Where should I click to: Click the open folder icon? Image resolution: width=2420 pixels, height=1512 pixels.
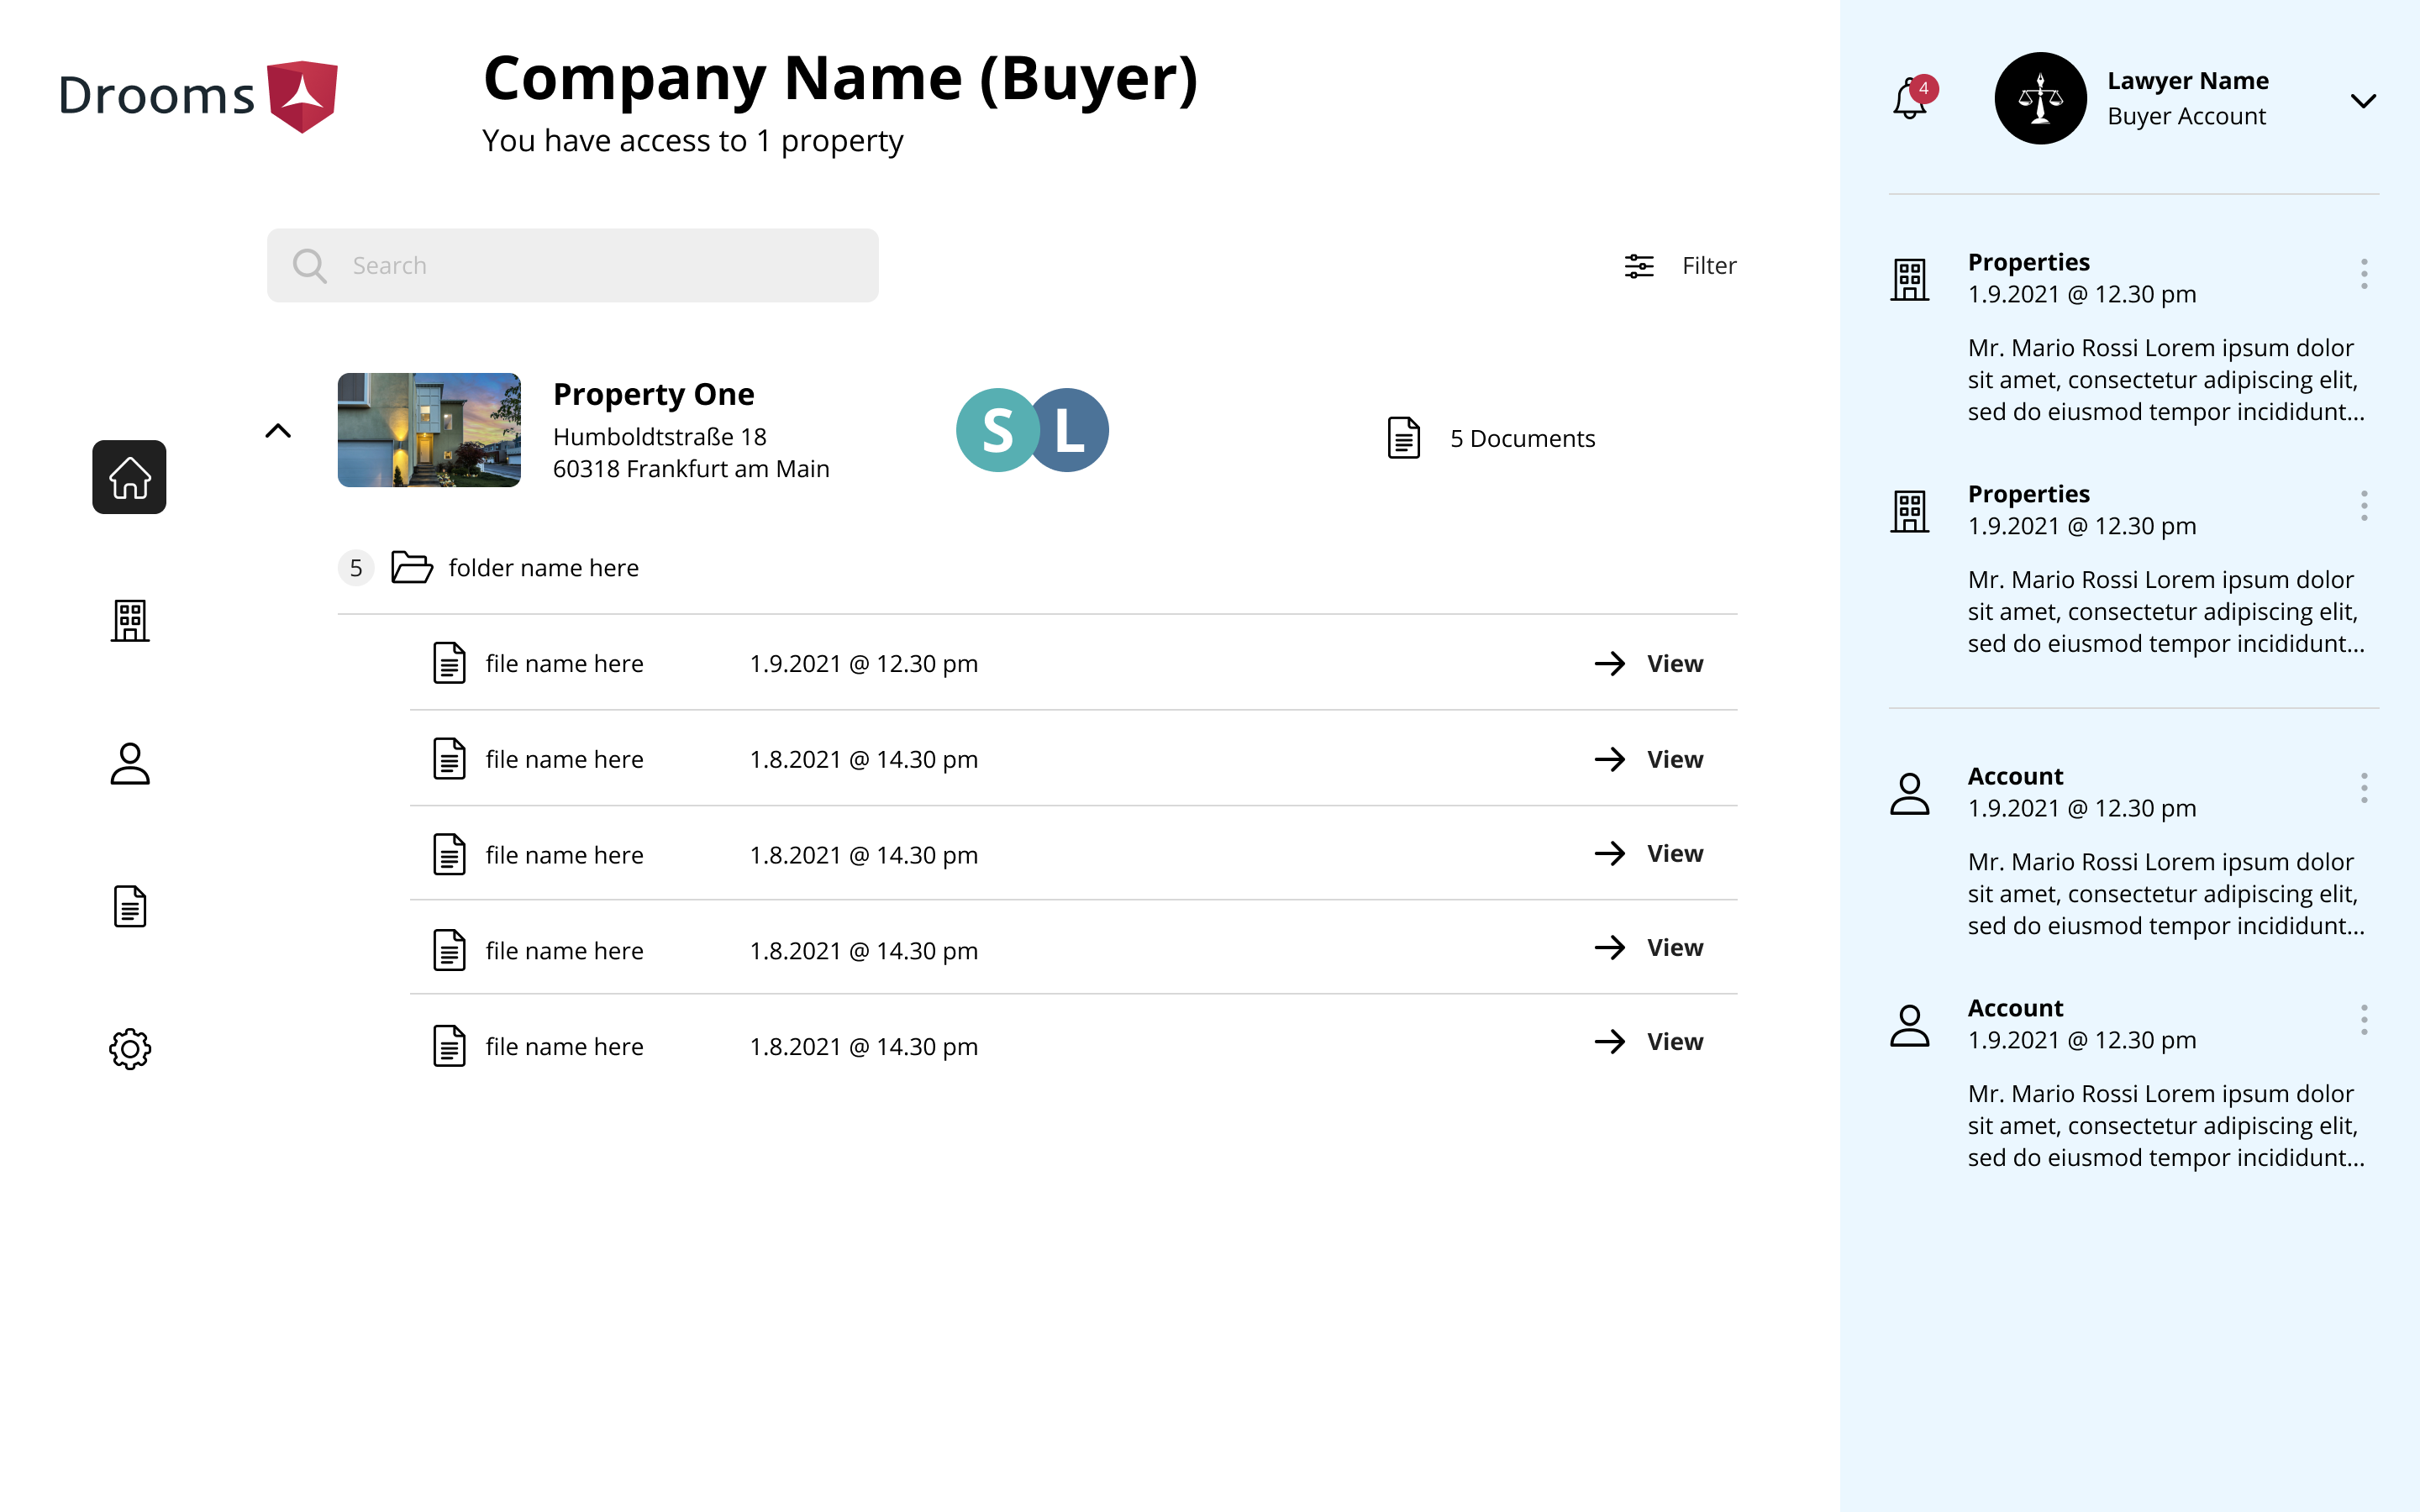(x=411, y=567)
